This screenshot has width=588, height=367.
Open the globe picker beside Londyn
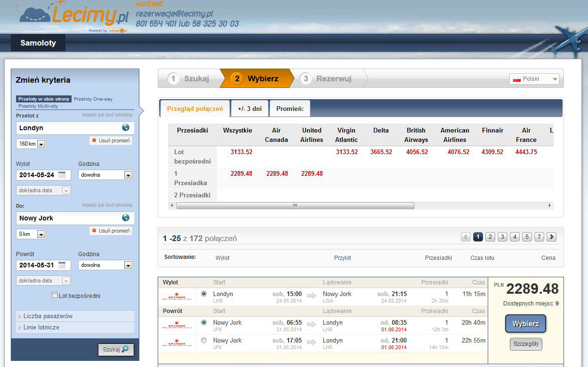click(126, 127)
